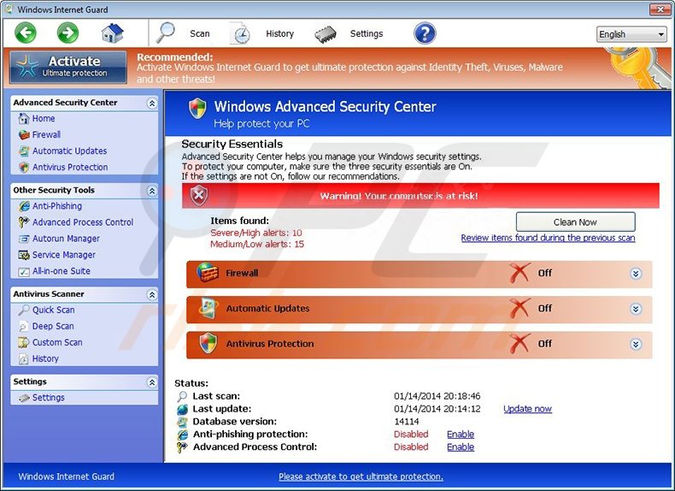
Task: Select Advanced Process Control sidebar label
Action: click(83, 222)
